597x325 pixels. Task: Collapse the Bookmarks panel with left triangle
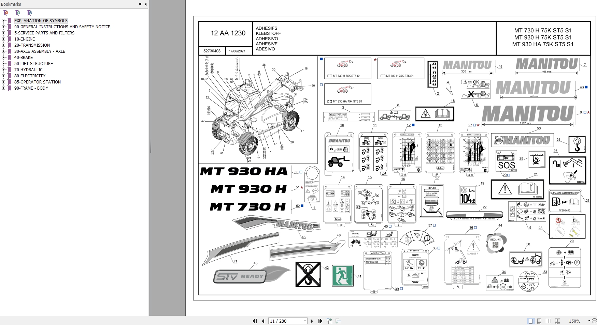click(x=146, y=4)
